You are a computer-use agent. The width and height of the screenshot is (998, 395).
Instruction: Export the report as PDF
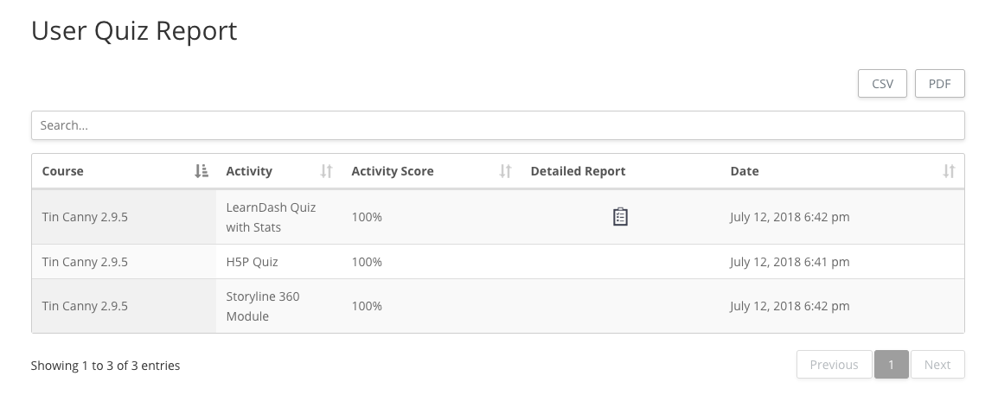coord(939,84)
